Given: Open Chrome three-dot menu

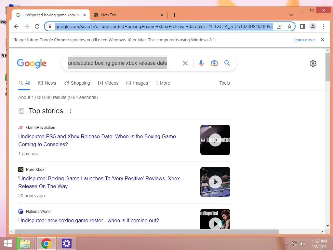Looking at the screenshot, I should [x=323, y=26].
